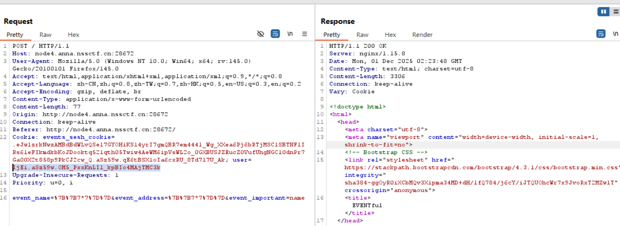Image resolution: width=620 pixels, height=226 pixels.
Task: Open the Response Render tab
Action: [422, 35]
